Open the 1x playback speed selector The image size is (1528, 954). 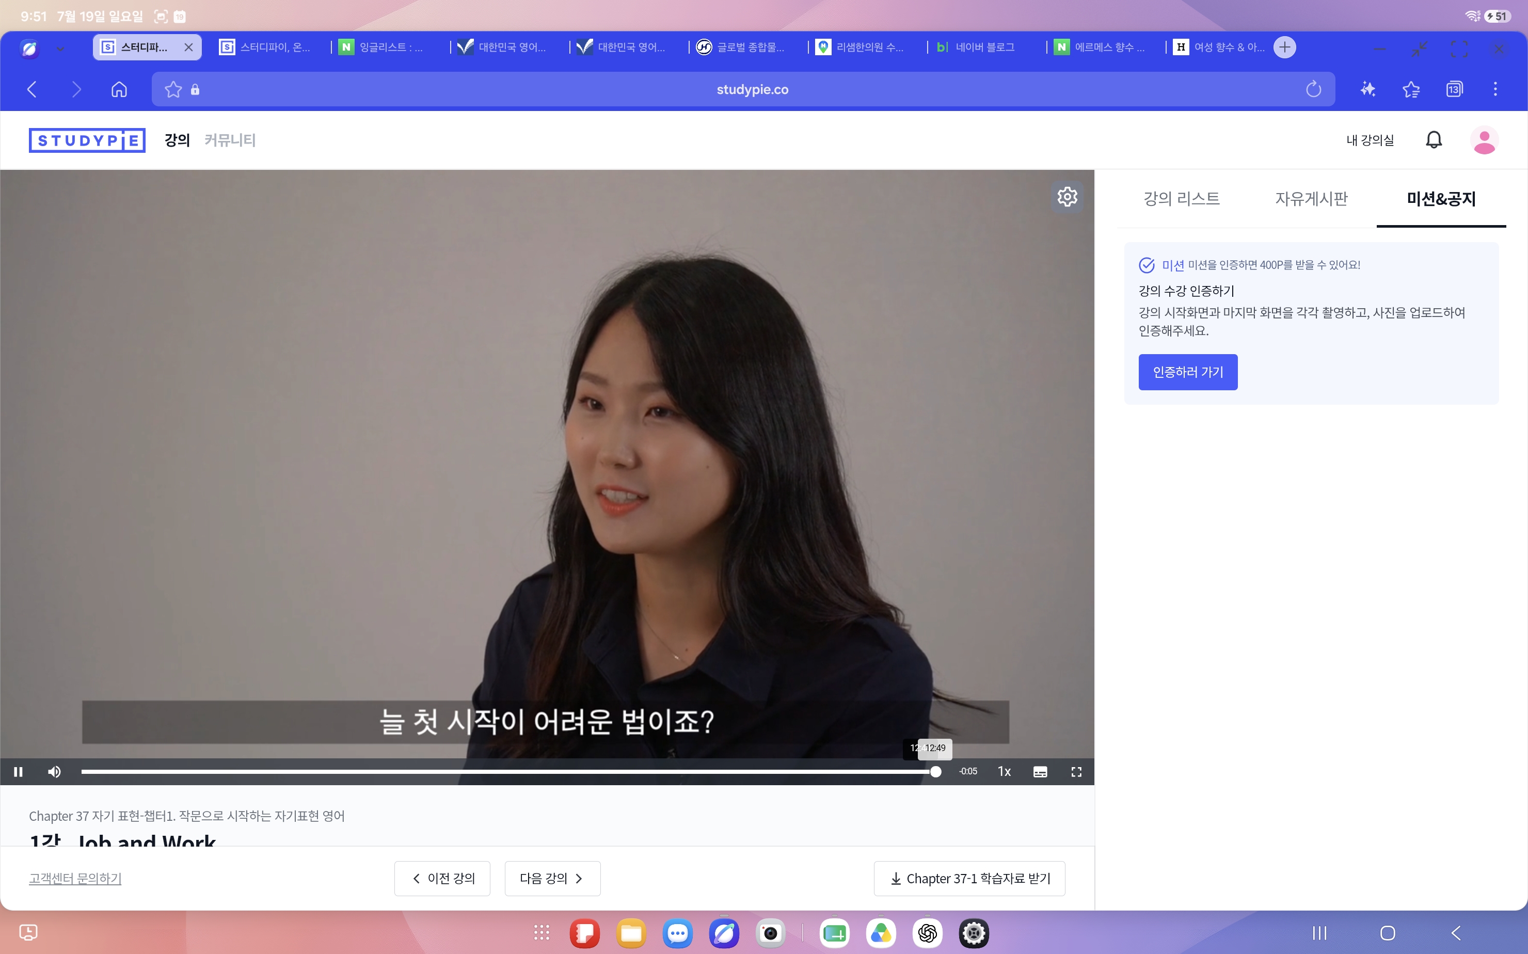click(x=1005, y=772)
